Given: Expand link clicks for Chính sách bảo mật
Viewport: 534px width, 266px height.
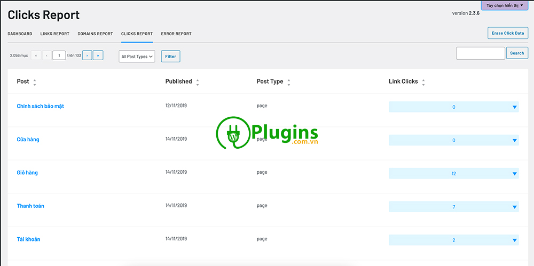Looking at the screenshot, I should (x=515, y=107).
